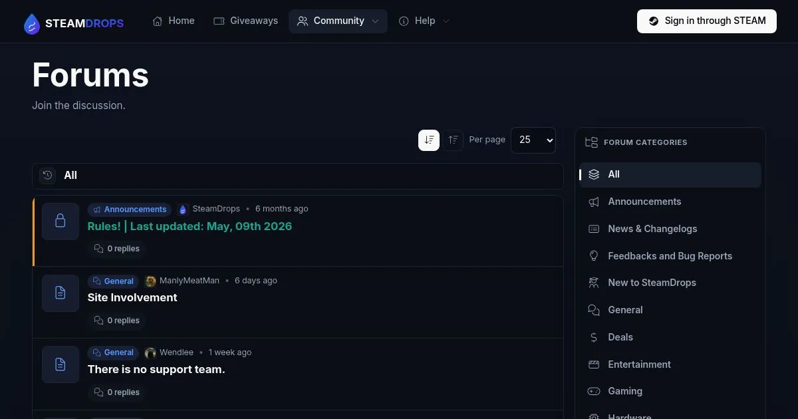Open the Entertainment category

tap(670, 364)
